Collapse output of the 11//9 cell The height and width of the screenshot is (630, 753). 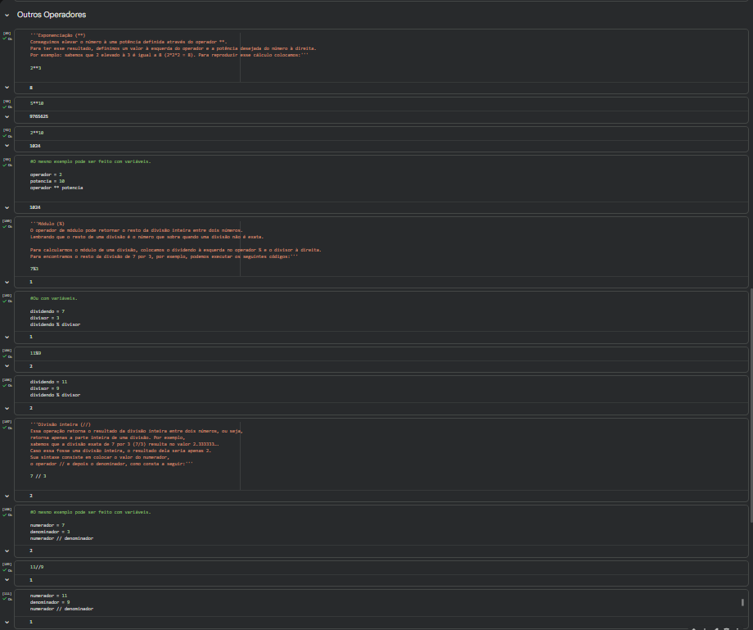point(7,580)
